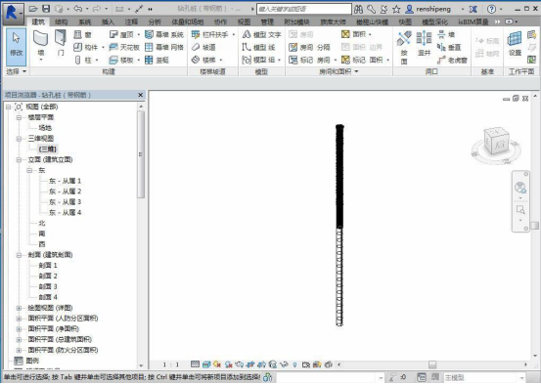Viewport: 541px width, 384px height.
Task: Expand the 房间和面积 panel dropdown
Action: [x=338, y=71]
